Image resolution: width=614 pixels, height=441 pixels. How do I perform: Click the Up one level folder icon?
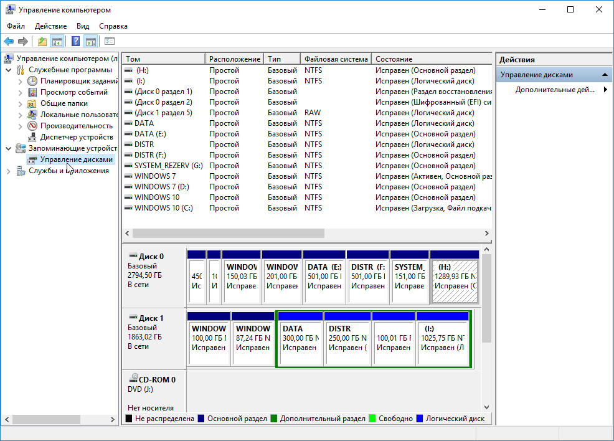[42, 41]
